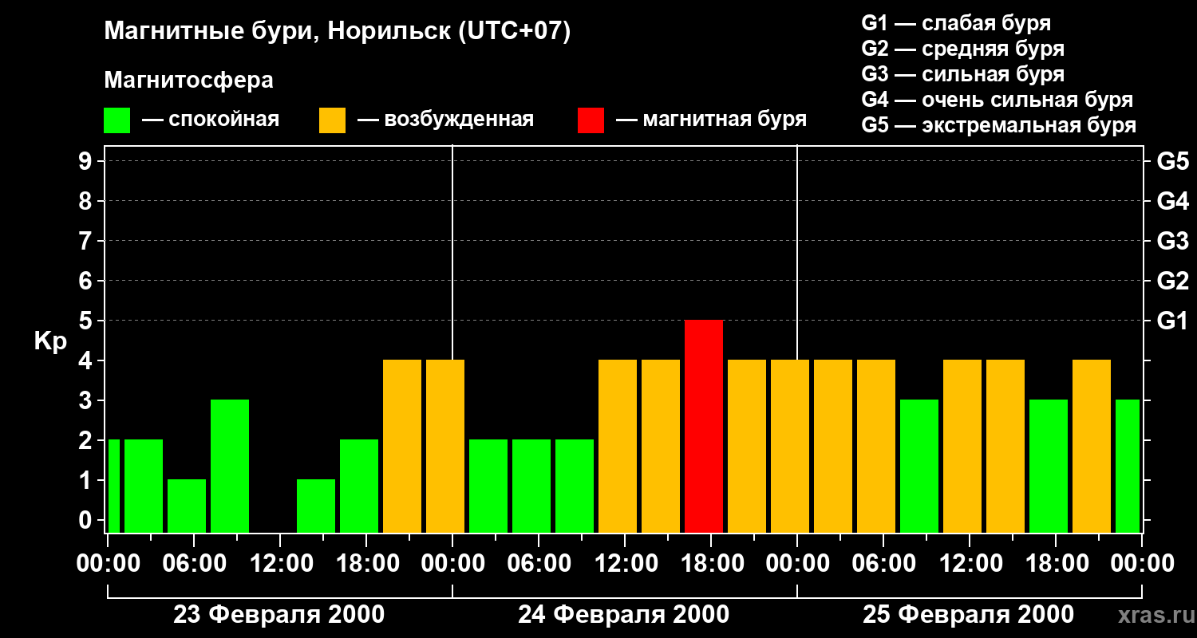Click the 'G2' right-axis label

[x=1172, y=281]
